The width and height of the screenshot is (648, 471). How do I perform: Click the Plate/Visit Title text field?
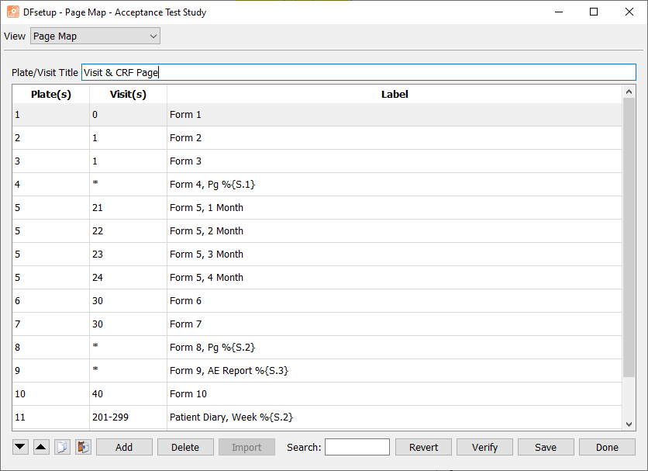pos(358,72)
